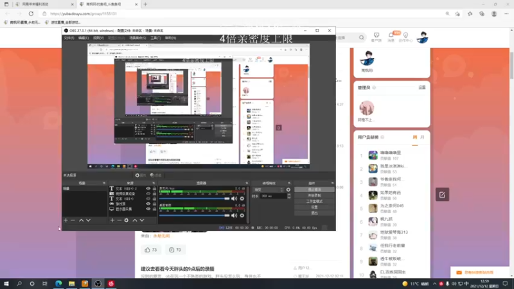Remove selected scene with the minus icon
Screen dimensions: 514x289
click(73, 220)
